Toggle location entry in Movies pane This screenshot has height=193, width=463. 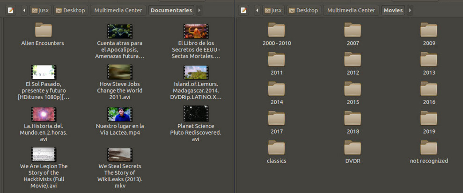pos(243,11)
